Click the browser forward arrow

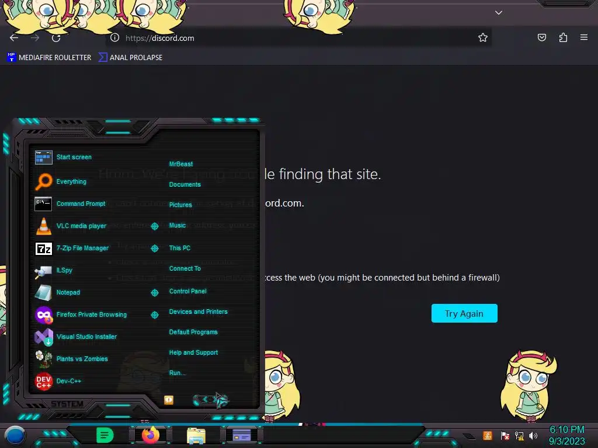pyautogui.click(x=35, y=38)
